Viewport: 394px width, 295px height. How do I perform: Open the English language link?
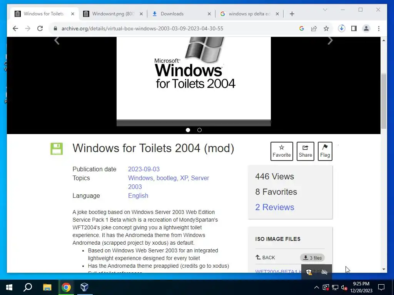(x=138, y=196)
